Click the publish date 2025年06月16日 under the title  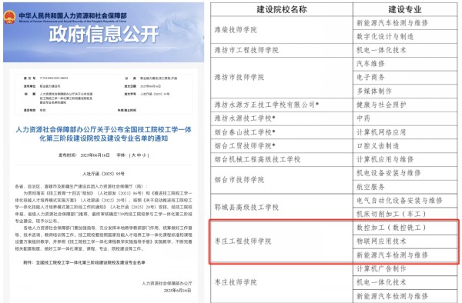(x=95, y=155)
